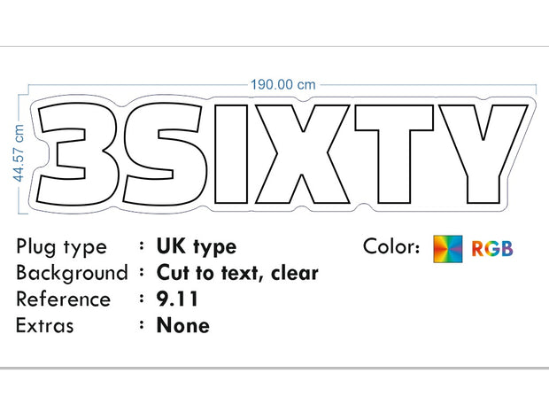Select the outlined letter X in the sign
The height and width of the screenshot is (412, 549).
point(298,153)
